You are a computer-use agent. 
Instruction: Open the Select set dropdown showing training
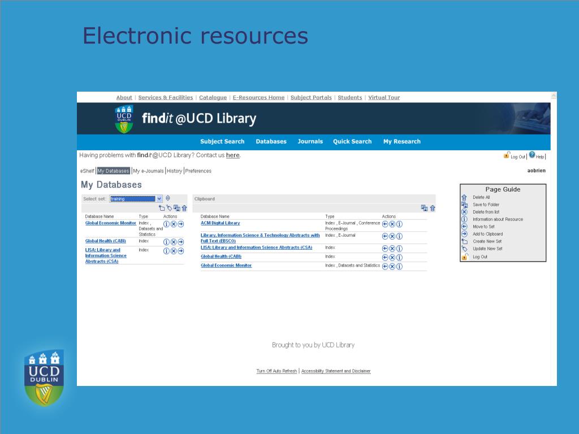click(136, 199)
